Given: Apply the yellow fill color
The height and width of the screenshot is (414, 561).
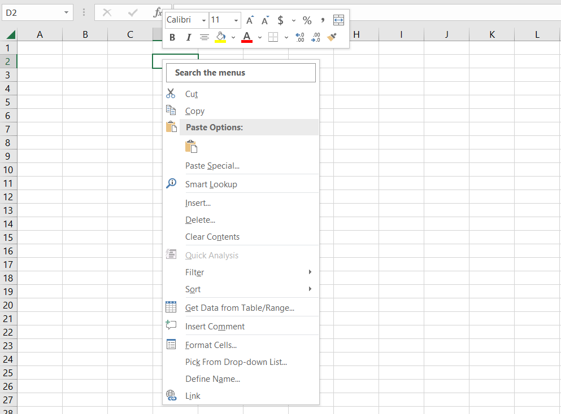Looking at the screenshot, I should point(220,37).
